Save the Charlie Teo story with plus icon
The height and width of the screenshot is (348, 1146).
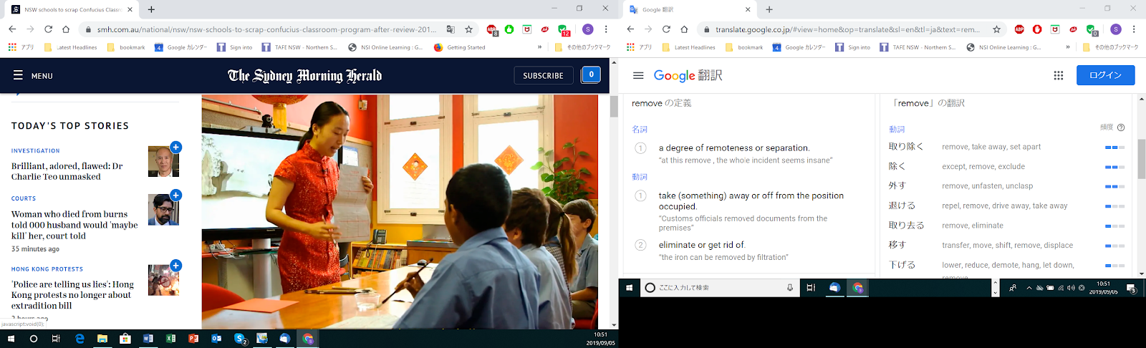175,147
